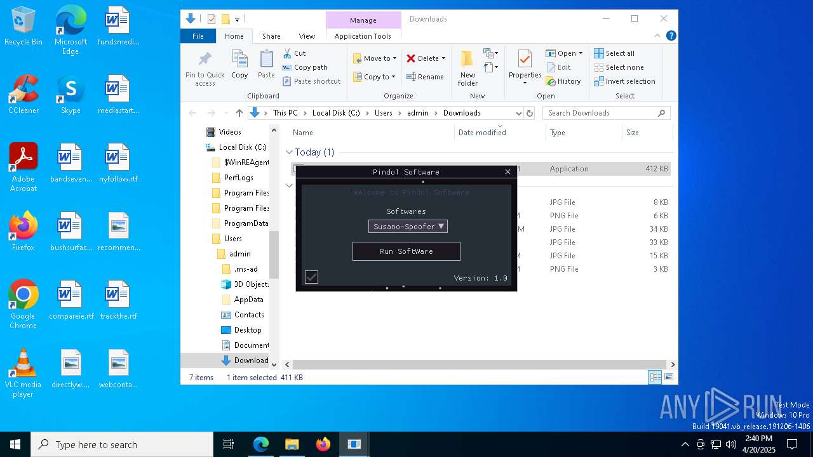Screen dimensions: 813x457
Task: Open the Application Tools tab
Action: pyautogui.click(x=363, y=36)
